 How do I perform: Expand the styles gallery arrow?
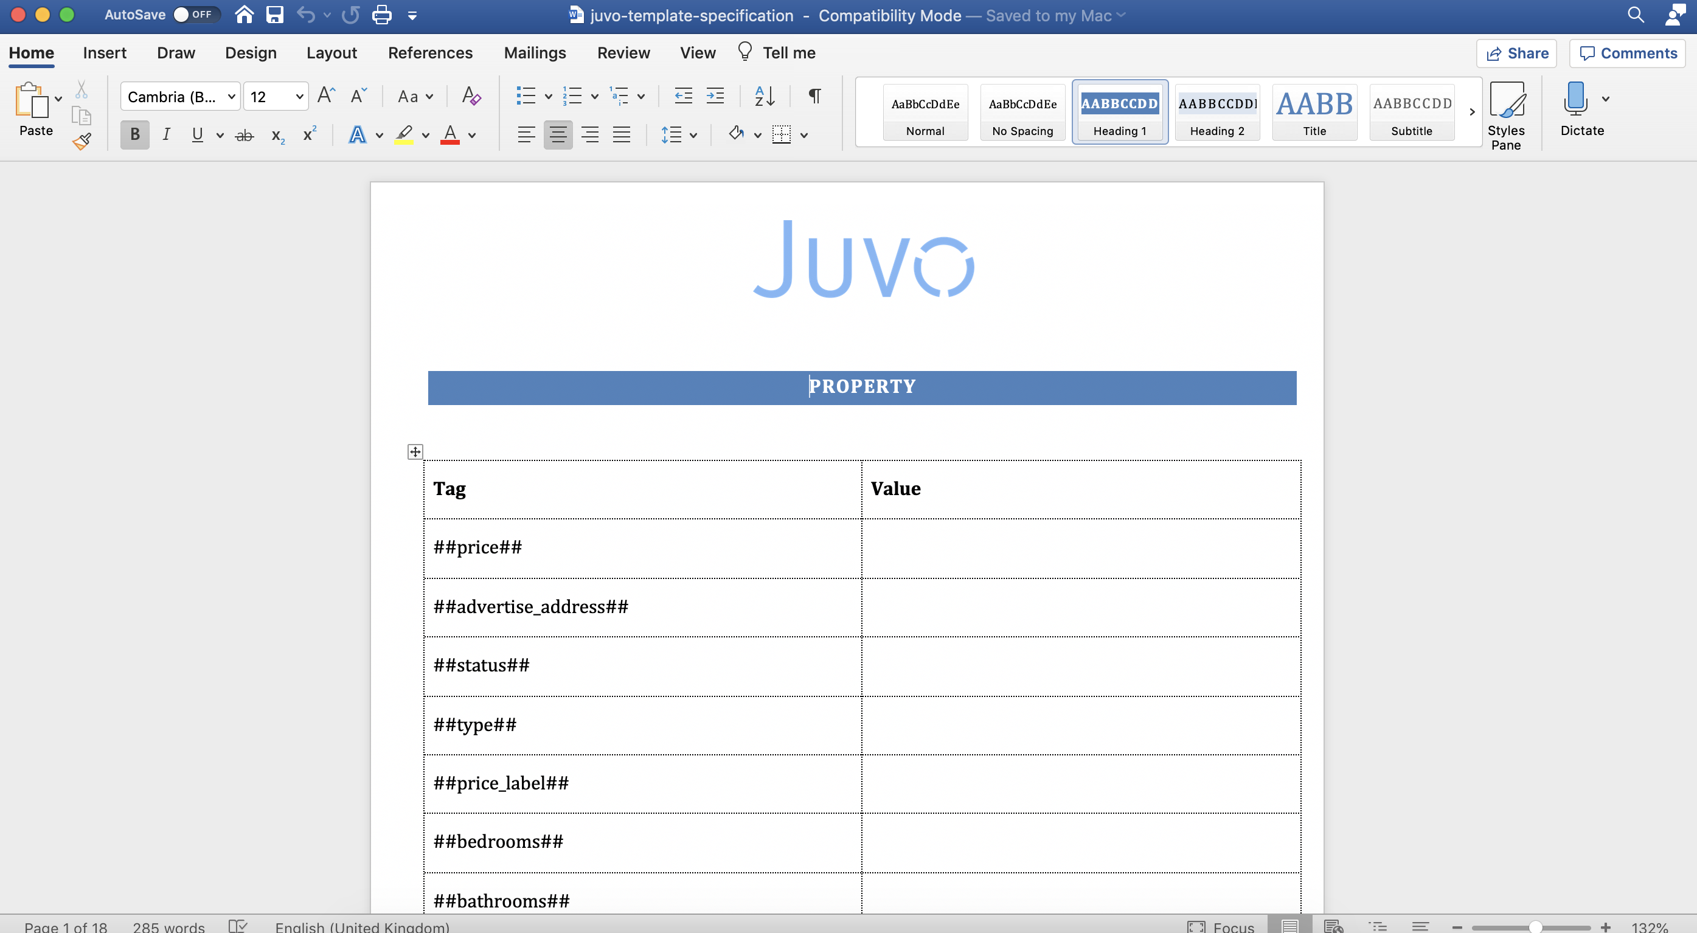[1472, 112]
